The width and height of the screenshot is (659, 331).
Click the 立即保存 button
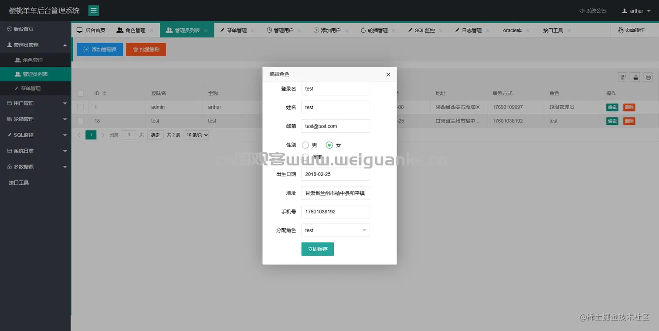tap(318, 249)
